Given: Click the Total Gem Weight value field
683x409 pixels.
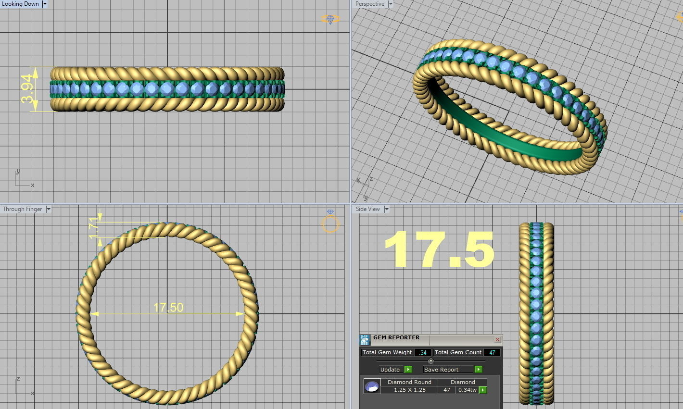Looking at the screenshot, I should pos(423,352).
